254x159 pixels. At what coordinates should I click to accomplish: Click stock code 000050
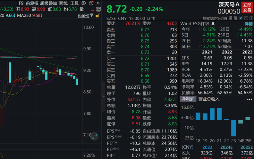pyautogui.click(x=229, y=11)
